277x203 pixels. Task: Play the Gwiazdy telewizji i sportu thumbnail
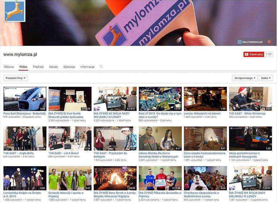70,178
